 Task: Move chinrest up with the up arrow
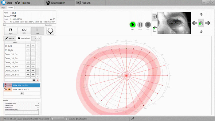click(x=201, y=14)
